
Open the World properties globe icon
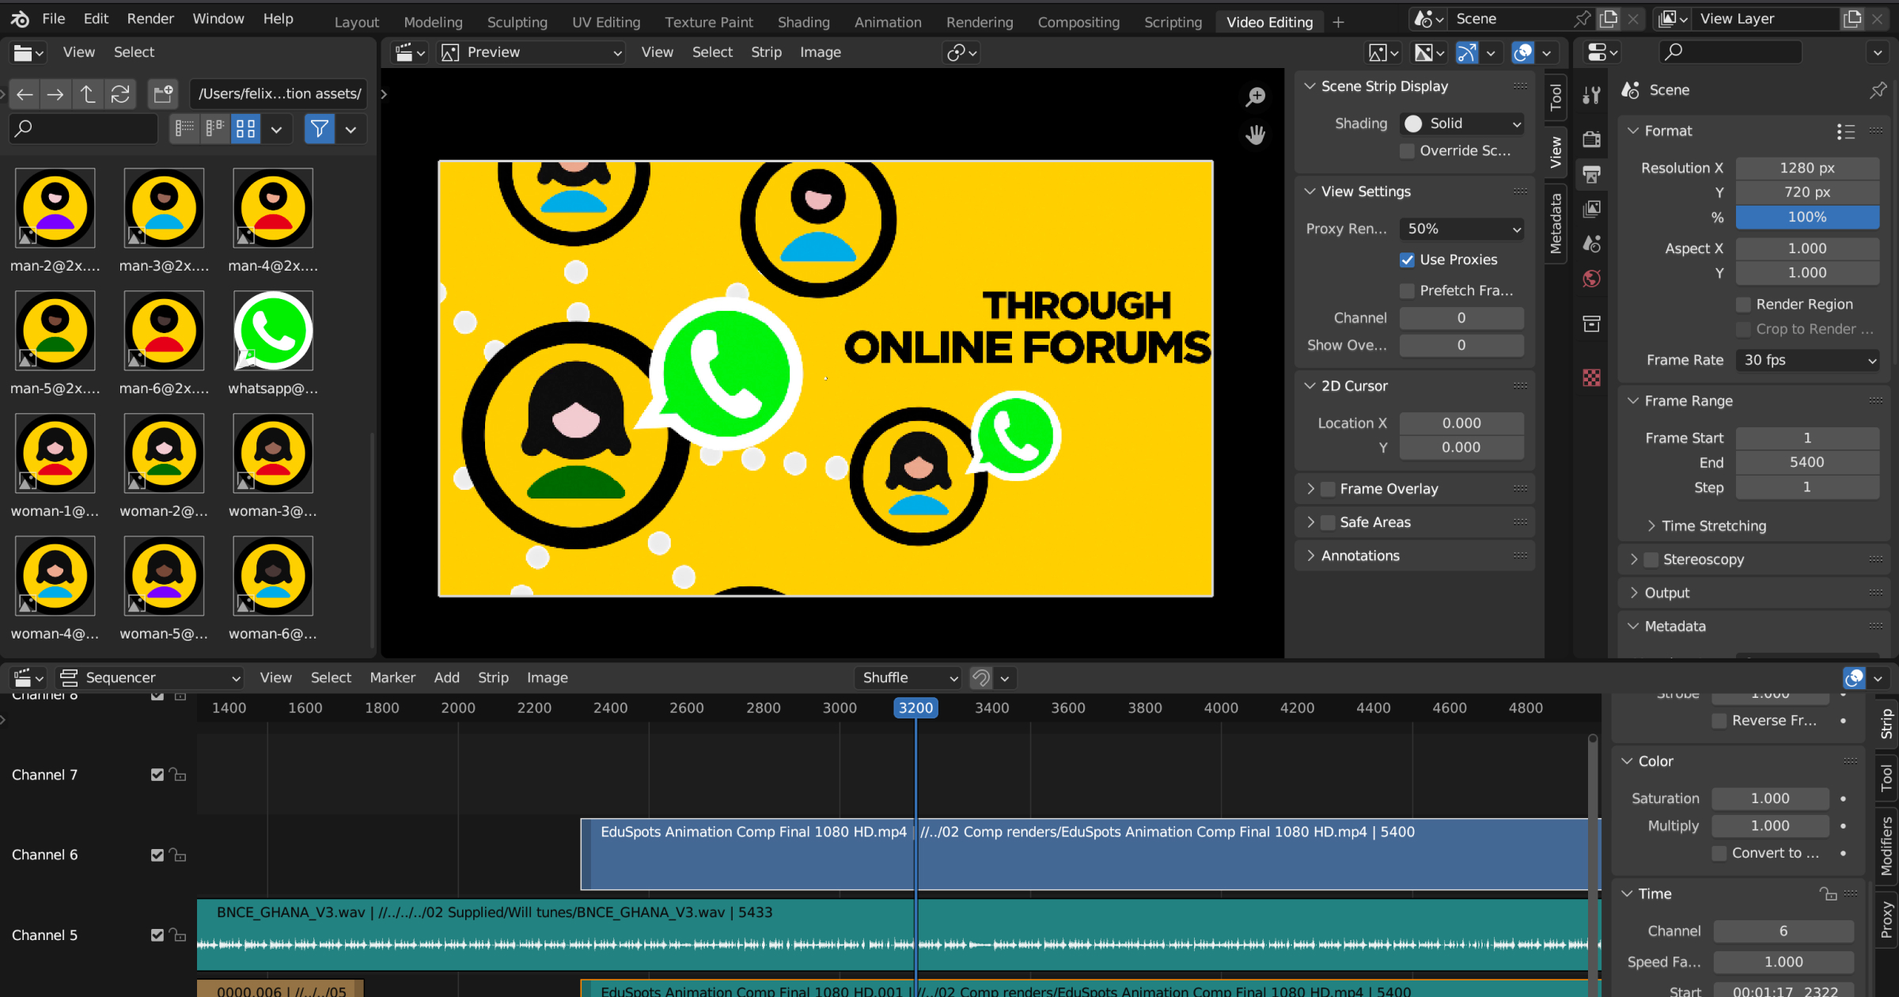point(1592,279)
